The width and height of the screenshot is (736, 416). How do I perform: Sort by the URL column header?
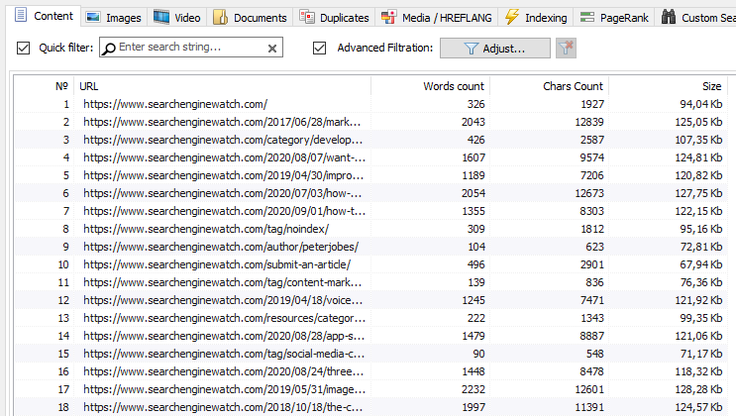[223, 86]
